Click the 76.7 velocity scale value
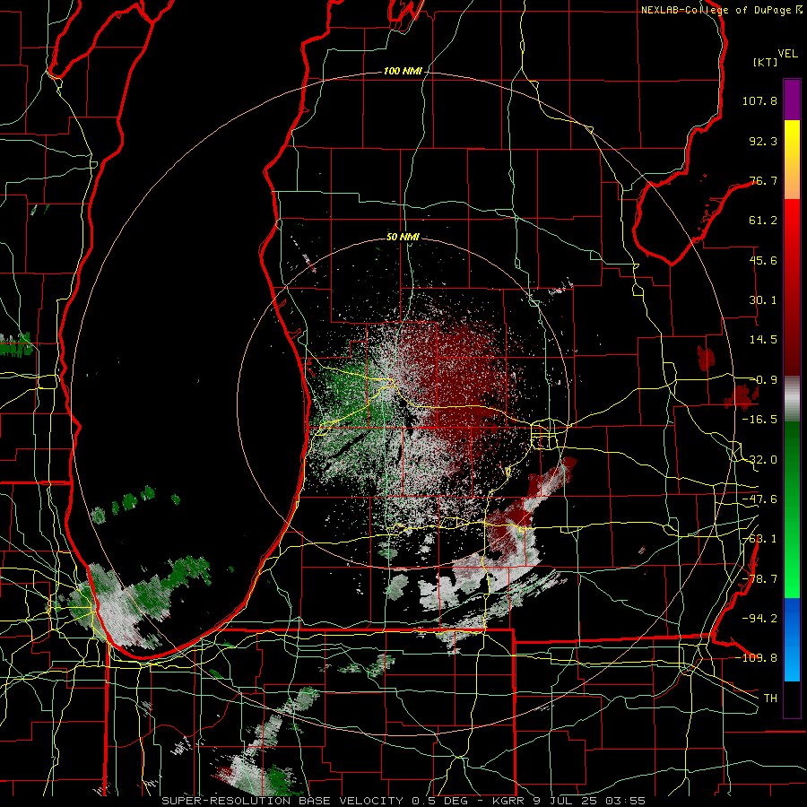 [763, 180]
